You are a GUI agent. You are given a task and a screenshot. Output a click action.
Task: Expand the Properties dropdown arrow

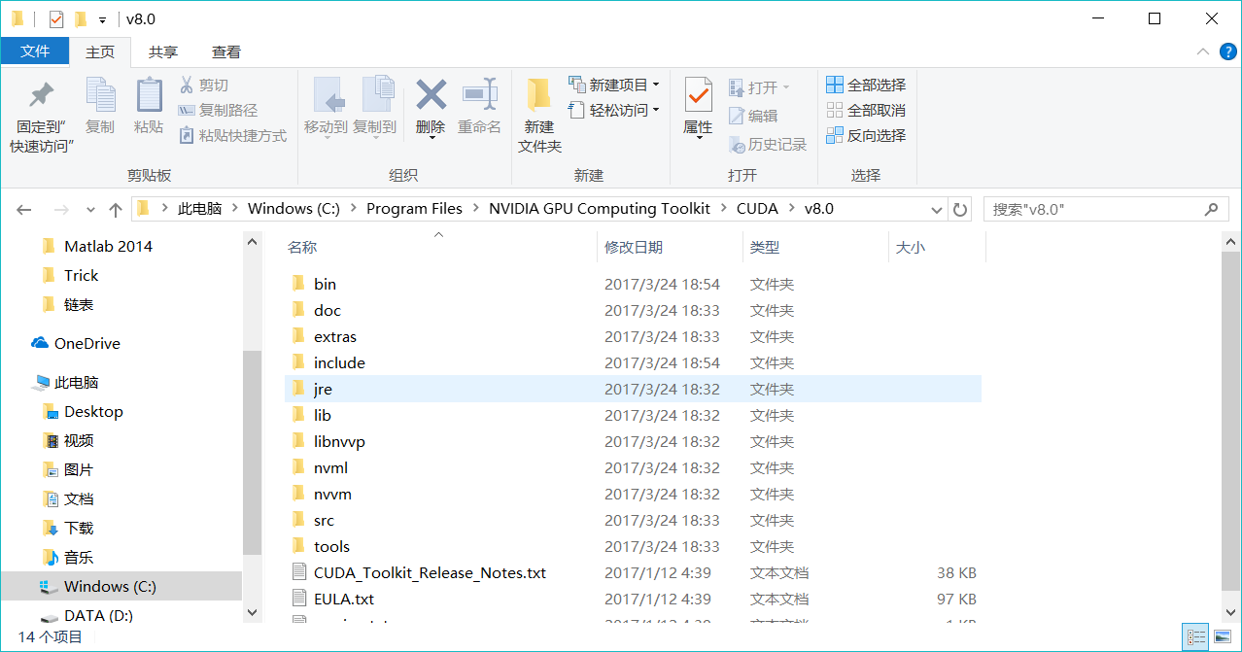[x=698, y=138]
